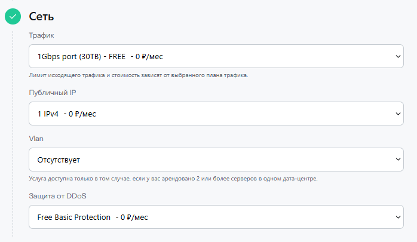Click the Защита от DDoS label
Viewport: 417px width, 242px height.
tap(57, 196)
